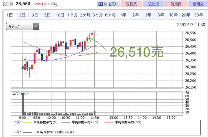
Task: Switch to the 6ヶ月 chart range
Action: (x=110, y=15)
